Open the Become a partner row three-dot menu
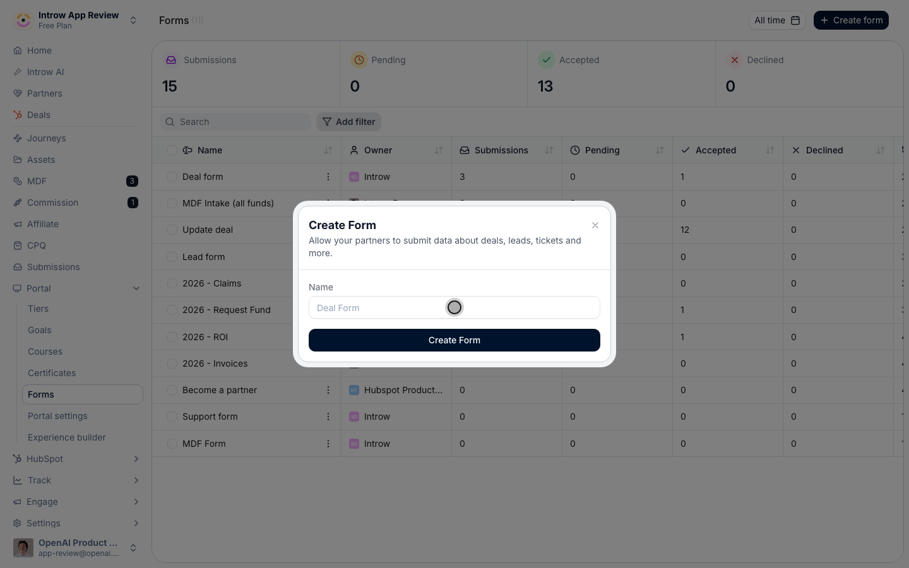This screenshot has height=568, width=909. [x=328, y=390]
